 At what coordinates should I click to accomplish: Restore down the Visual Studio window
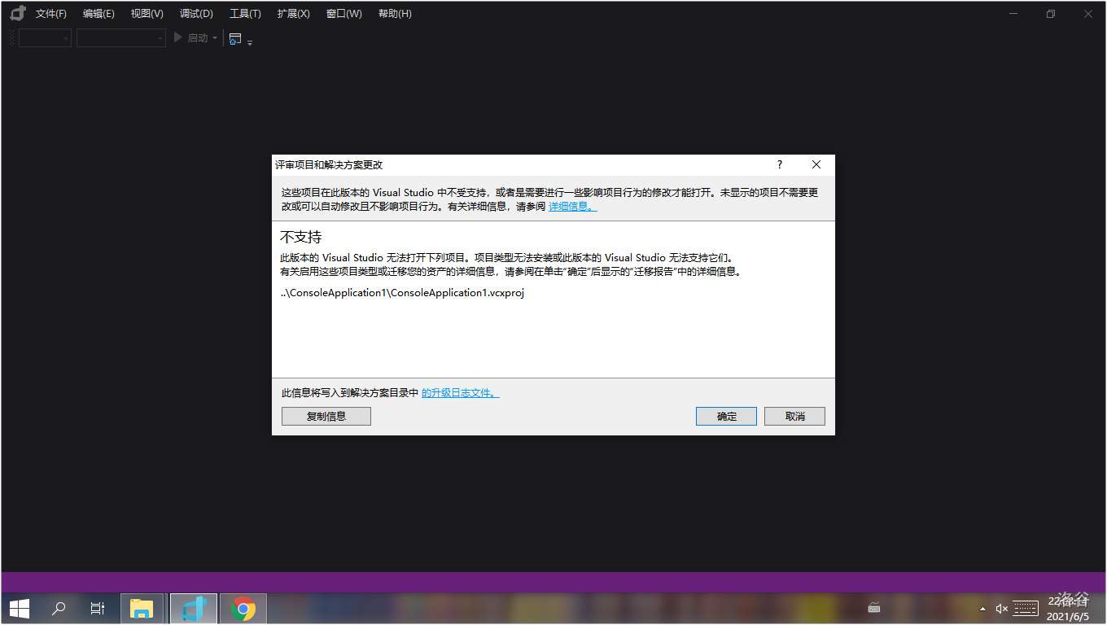(1051, 14)
